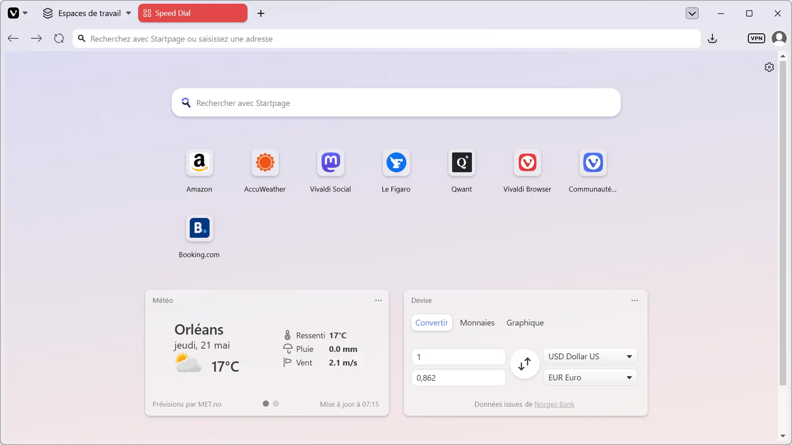Click the Pluie umbrella icon

[x=288, y=349]
